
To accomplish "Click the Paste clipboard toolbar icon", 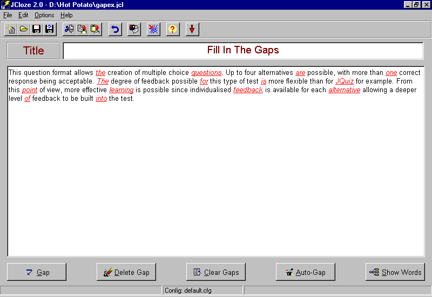I will tap(95, 29).
